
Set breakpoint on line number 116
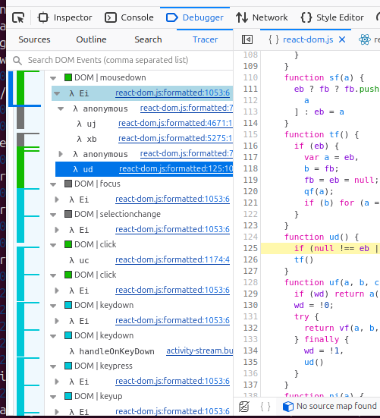[x=250, y=146]
